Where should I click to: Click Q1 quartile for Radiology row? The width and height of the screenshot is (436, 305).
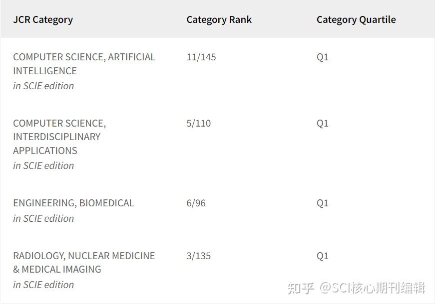point(323,256)
